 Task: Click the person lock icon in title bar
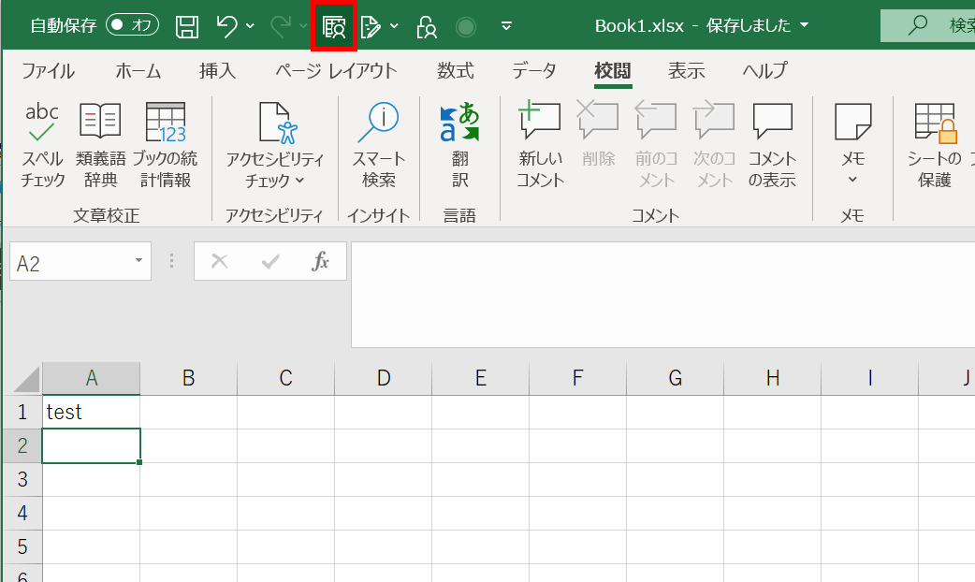click(427, 27)
